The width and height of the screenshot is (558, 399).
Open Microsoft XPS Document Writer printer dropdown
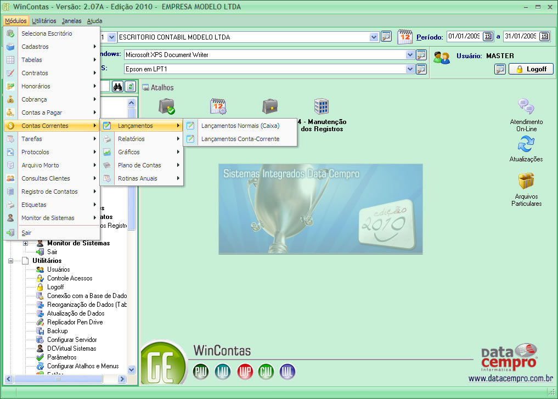pyautogui.click(x=410, y=55)
